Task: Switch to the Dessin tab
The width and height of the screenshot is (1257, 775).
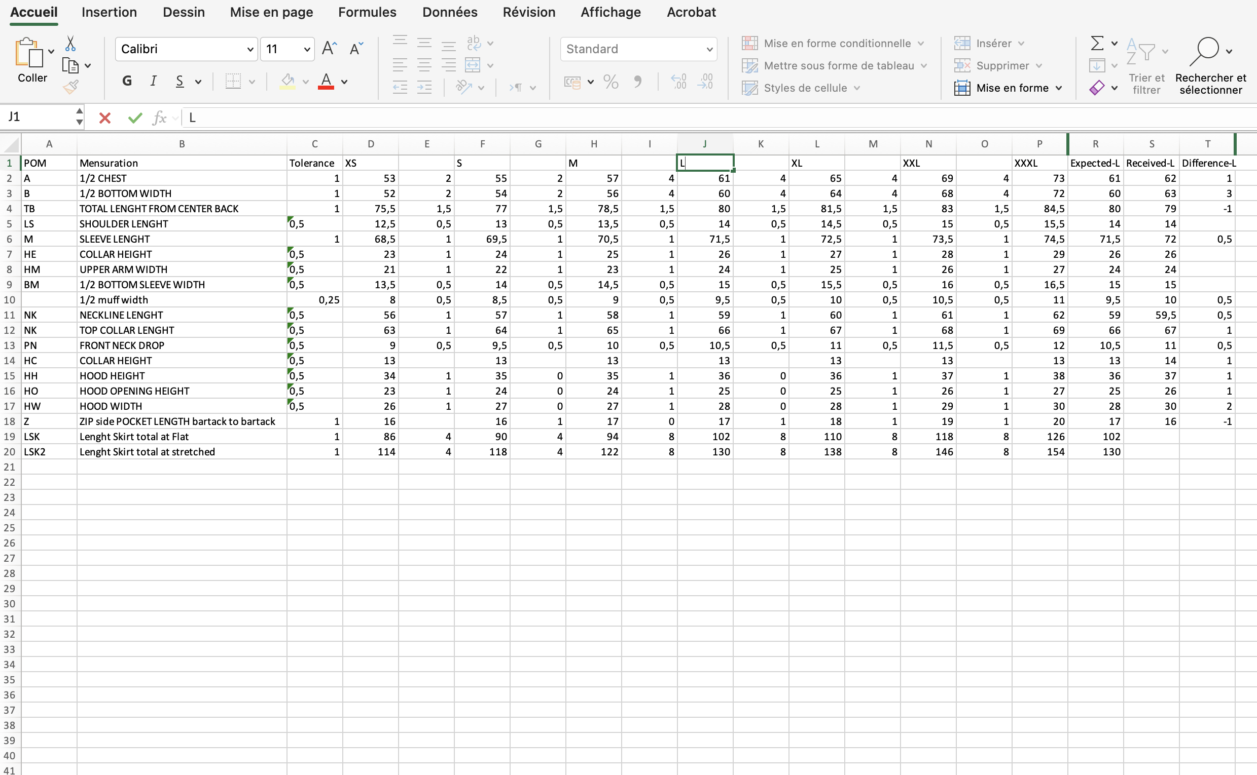Action: click(184, 12)
